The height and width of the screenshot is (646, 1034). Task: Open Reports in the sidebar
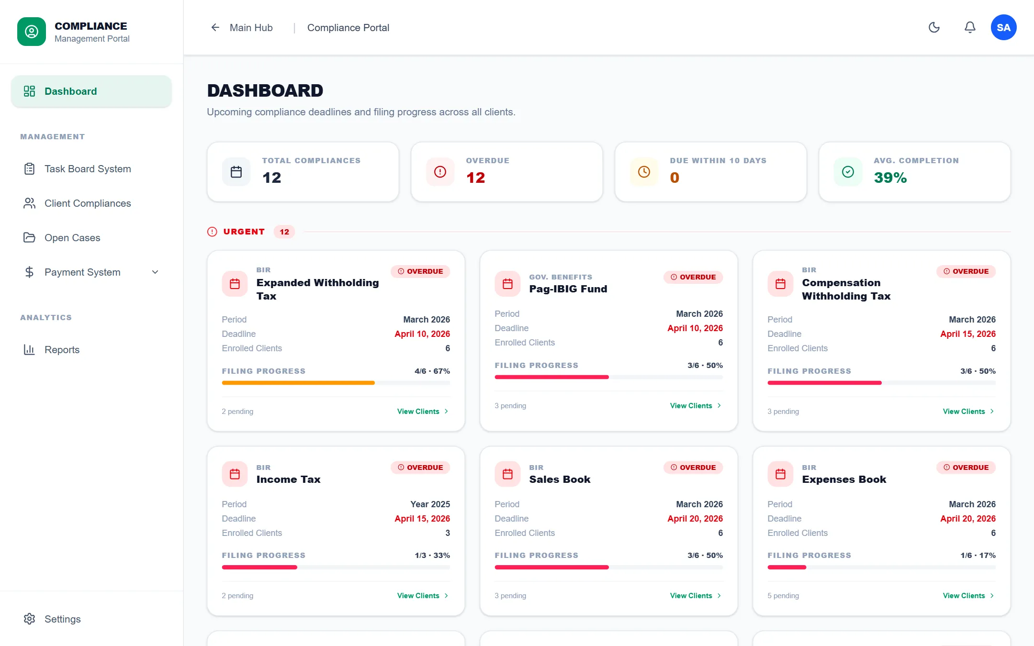[91, 350]
